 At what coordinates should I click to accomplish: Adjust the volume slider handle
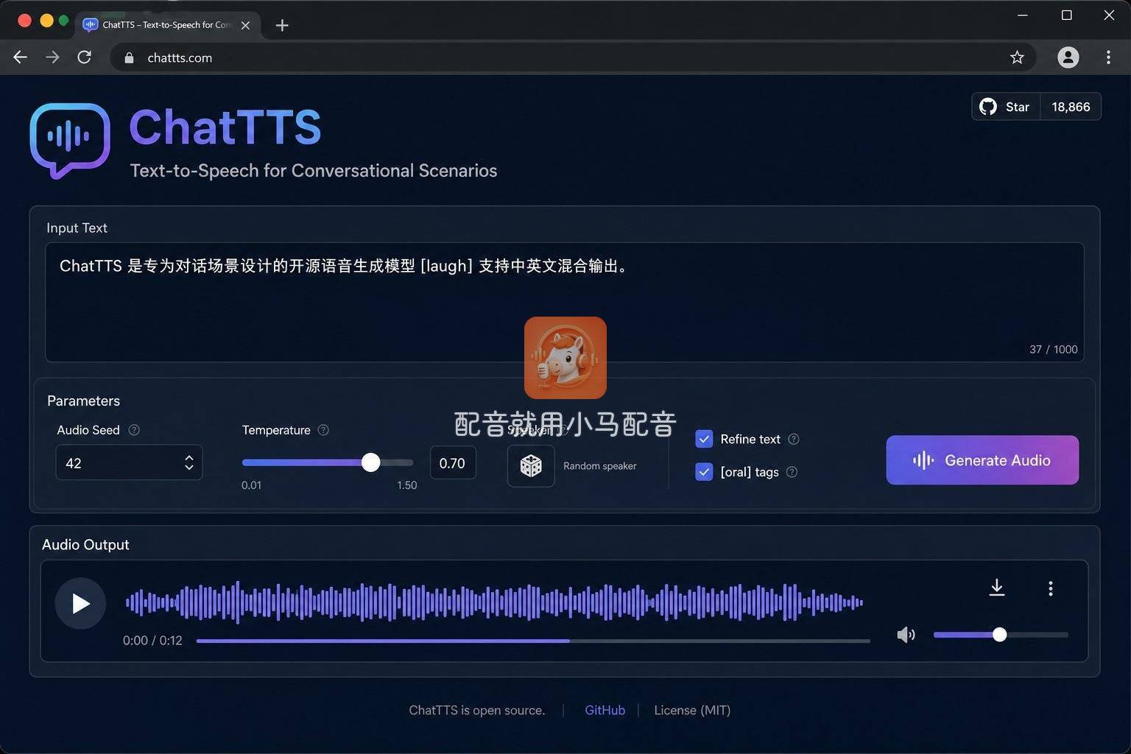[x=999, y=635]
